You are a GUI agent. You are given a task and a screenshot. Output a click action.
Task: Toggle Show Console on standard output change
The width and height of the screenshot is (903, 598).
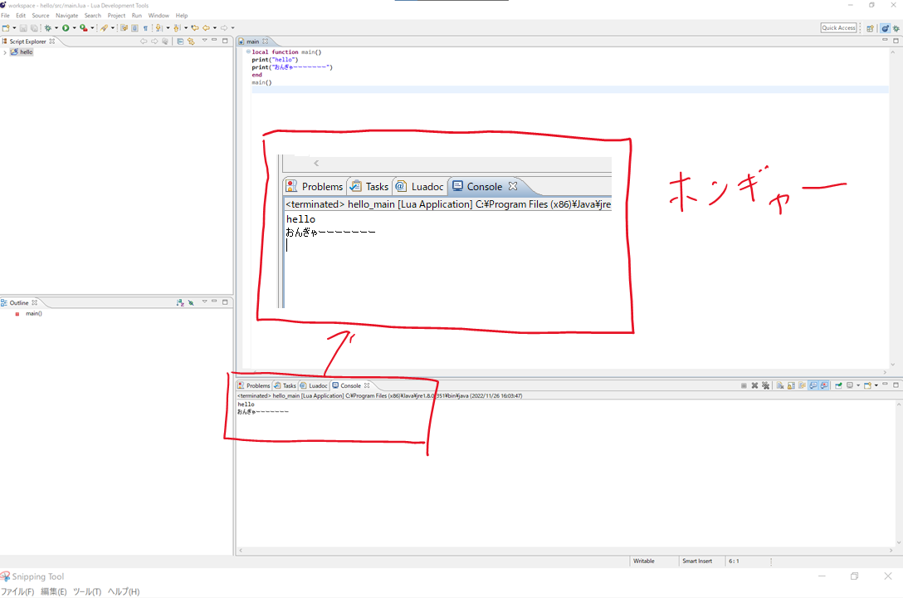point(813,385)
